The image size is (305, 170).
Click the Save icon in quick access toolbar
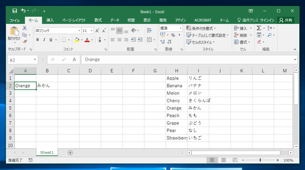coord(15,11)
